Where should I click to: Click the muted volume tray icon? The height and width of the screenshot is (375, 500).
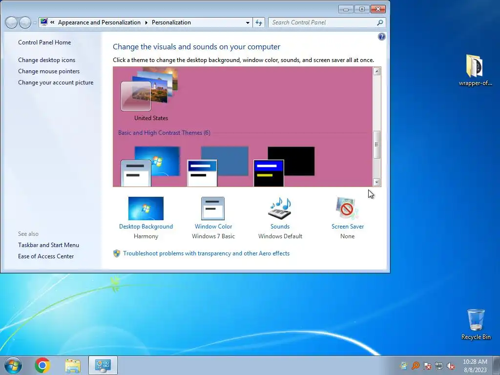pos(451,366)
